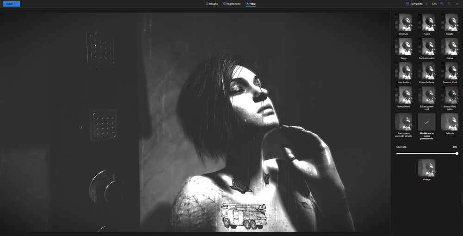Click the Intensità slider track
463x236 pixels.
click(x=426, y=153)
